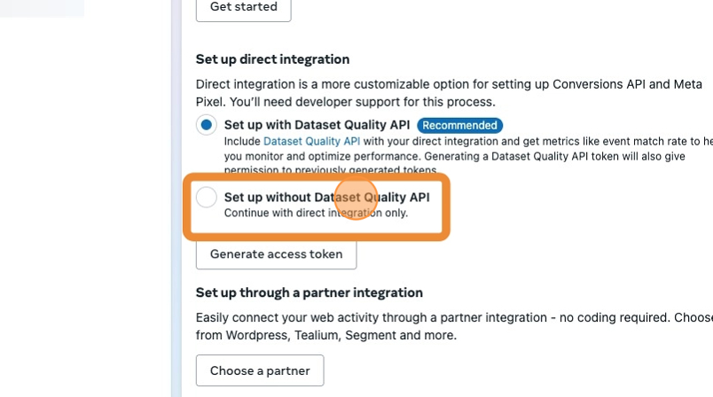Click the white panel in the top-left corner
Screen dimensions: 713x397
coord(42,8)
